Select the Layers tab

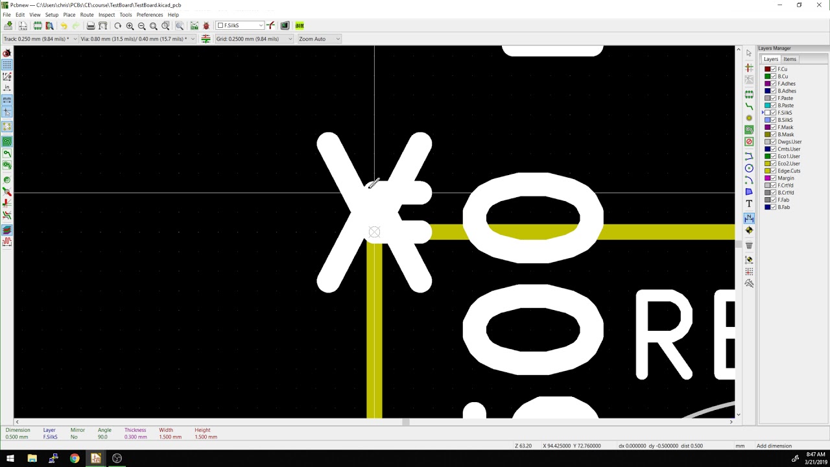770,59
